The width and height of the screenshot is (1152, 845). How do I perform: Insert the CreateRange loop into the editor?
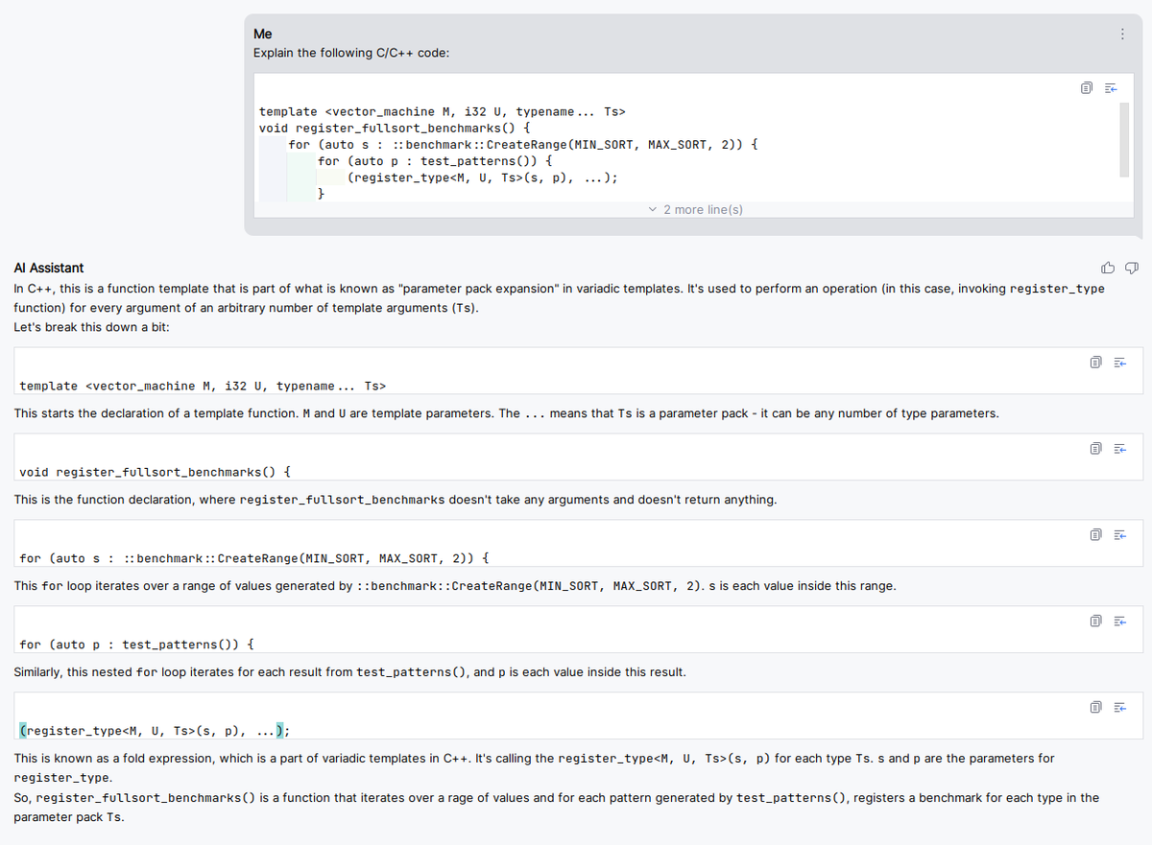click(x=1119, y=534)
